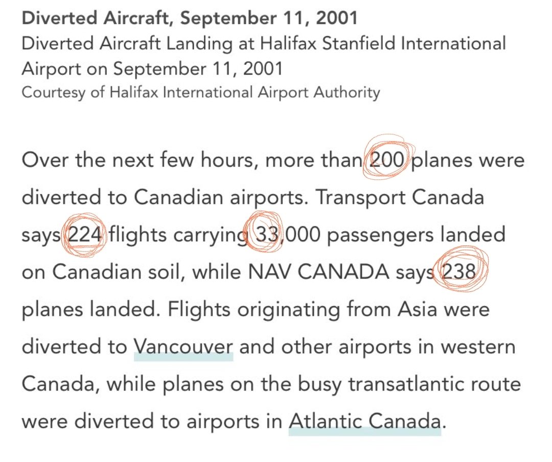Open the Atlantic Canada link
The height and width of the screenshot is (462, 552).
coord(365,421)
